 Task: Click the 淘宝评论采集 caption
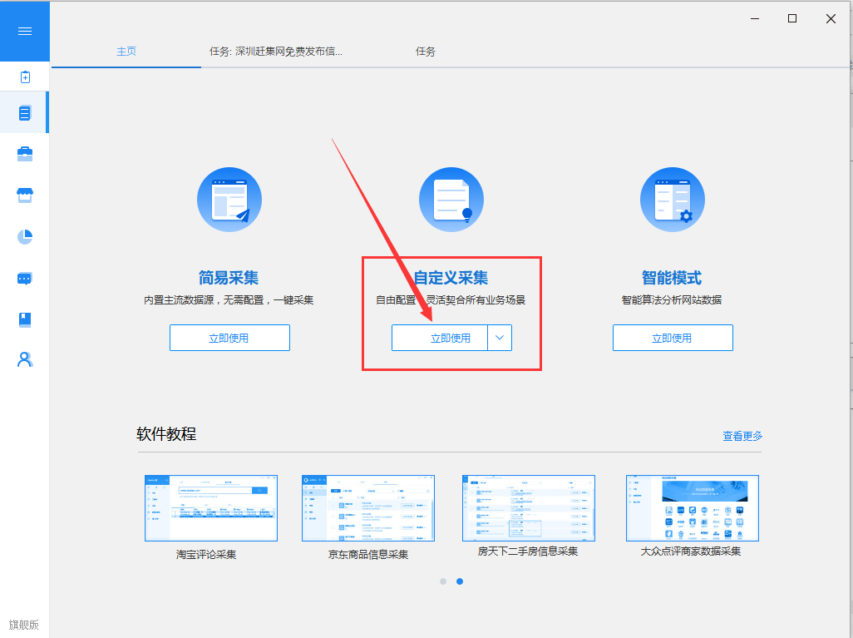[x=206, y=554]
